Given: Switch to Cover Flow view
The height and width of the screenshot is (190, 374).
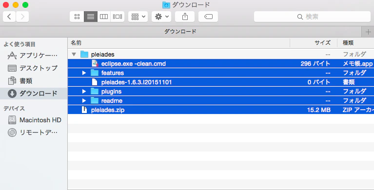Looking at the screenshot, I should 118,17.
